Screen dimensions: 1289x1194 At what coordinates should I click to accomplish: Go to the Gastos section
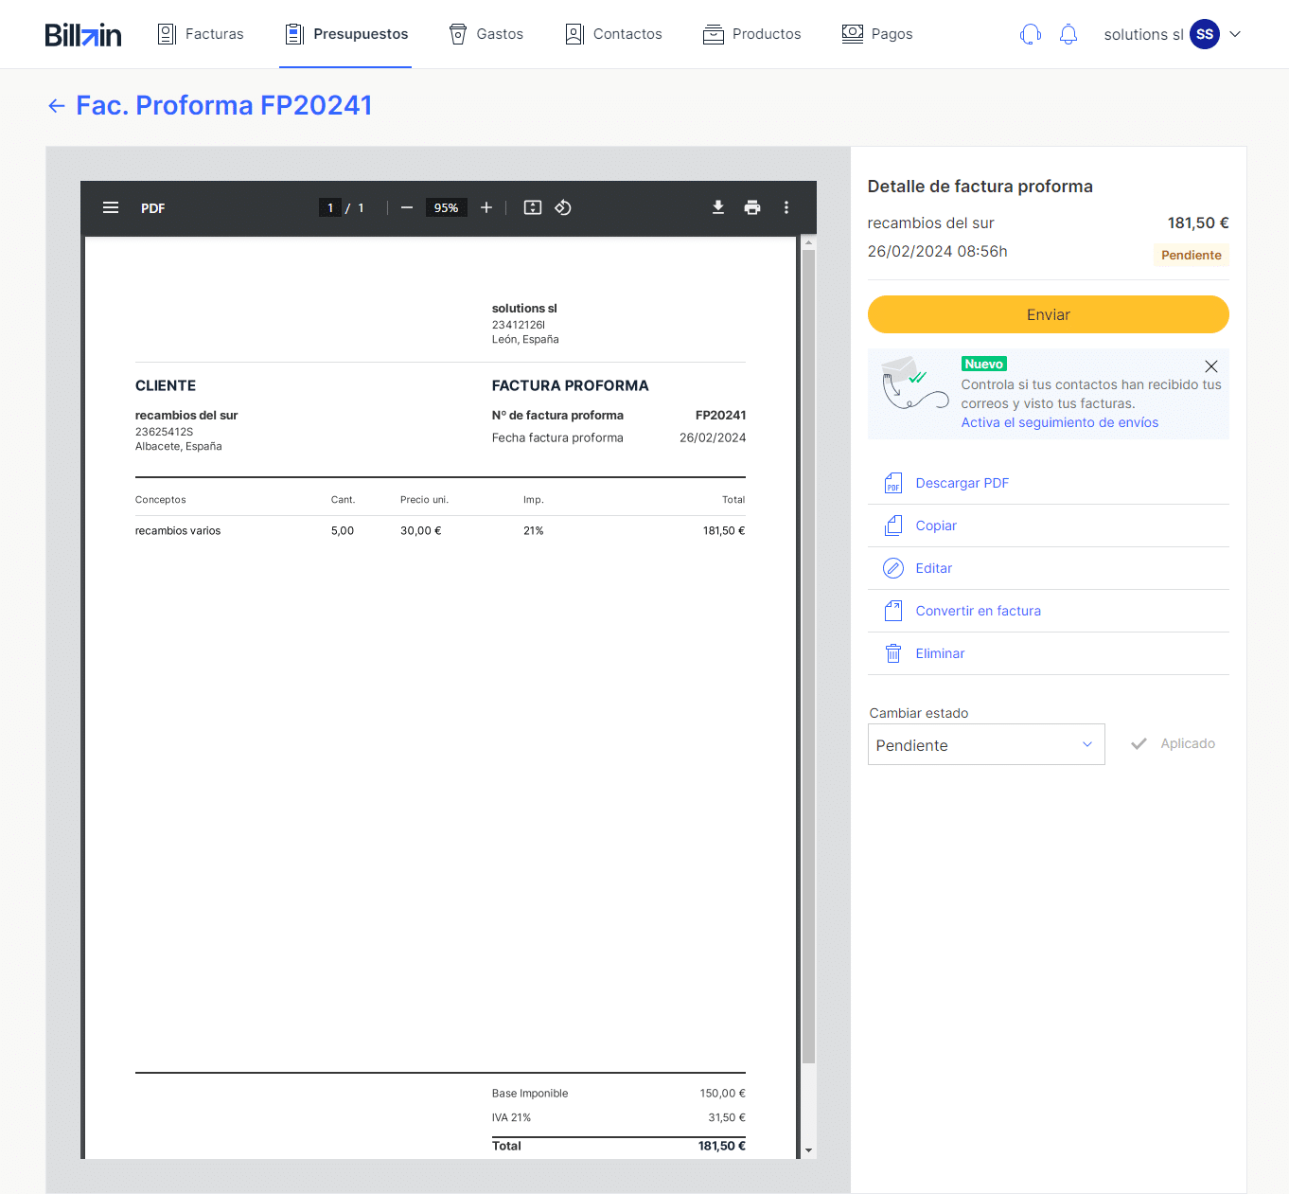[486, 34]
